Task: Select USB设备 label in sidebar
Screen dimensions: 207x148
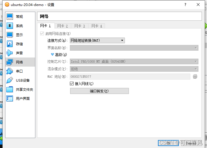Action: (x=23, y=80)
